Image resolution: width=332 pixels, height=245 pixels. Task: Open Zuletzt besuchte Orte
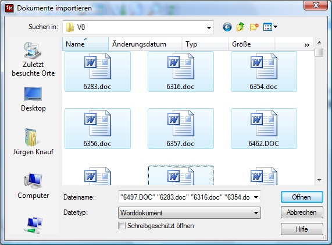33,59
